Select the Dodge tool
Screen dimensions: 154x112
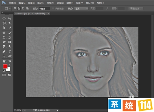coord(10,47)
